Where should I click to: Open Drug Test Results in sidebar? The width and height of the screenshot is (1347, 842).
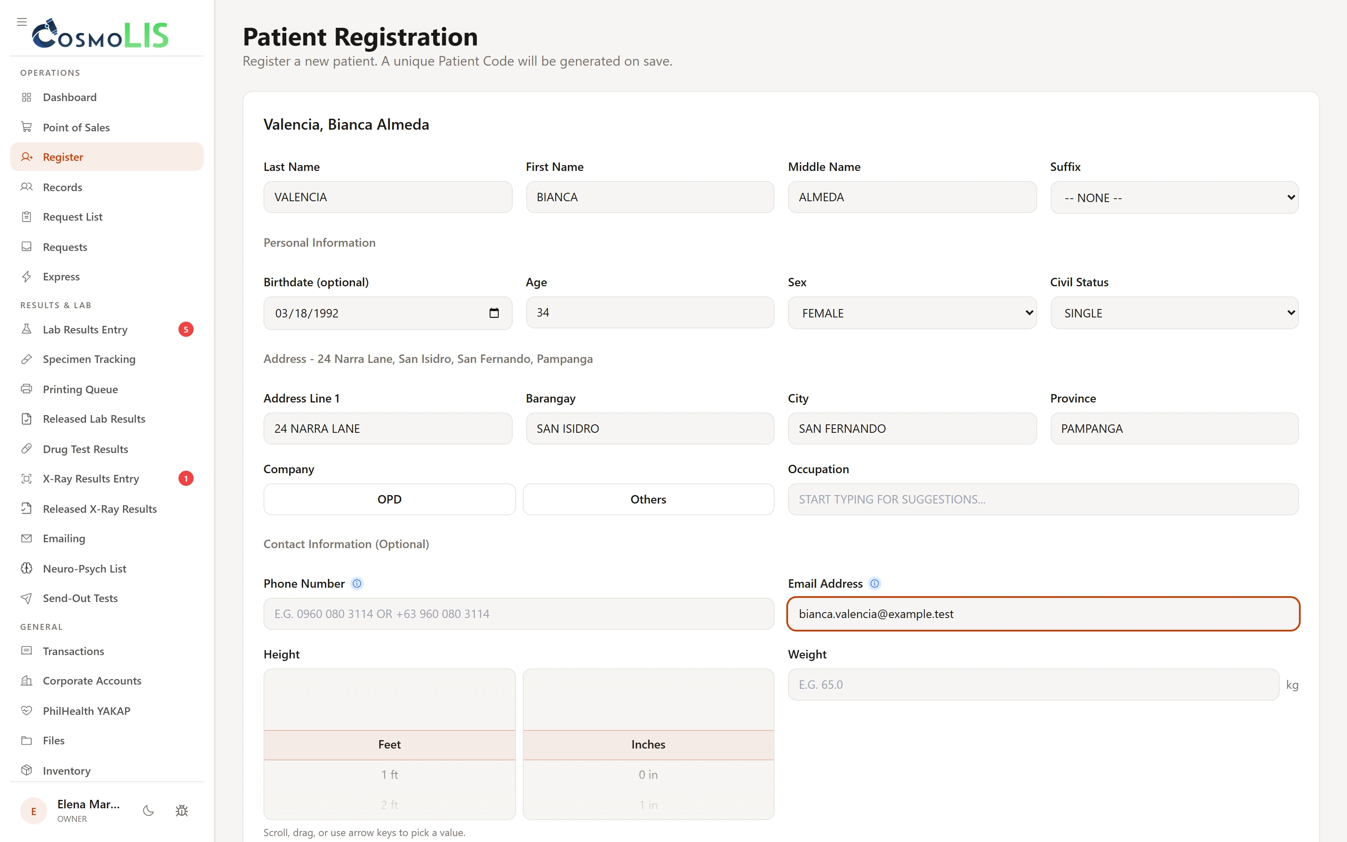[107, 449]
